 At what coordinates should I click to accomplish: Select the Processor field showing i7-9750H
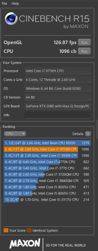click(57, 71)
